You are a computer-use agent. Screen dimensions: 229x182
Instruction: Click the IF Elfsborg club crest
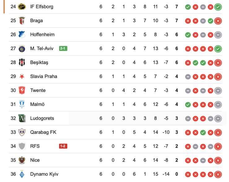tap(22, 6)
